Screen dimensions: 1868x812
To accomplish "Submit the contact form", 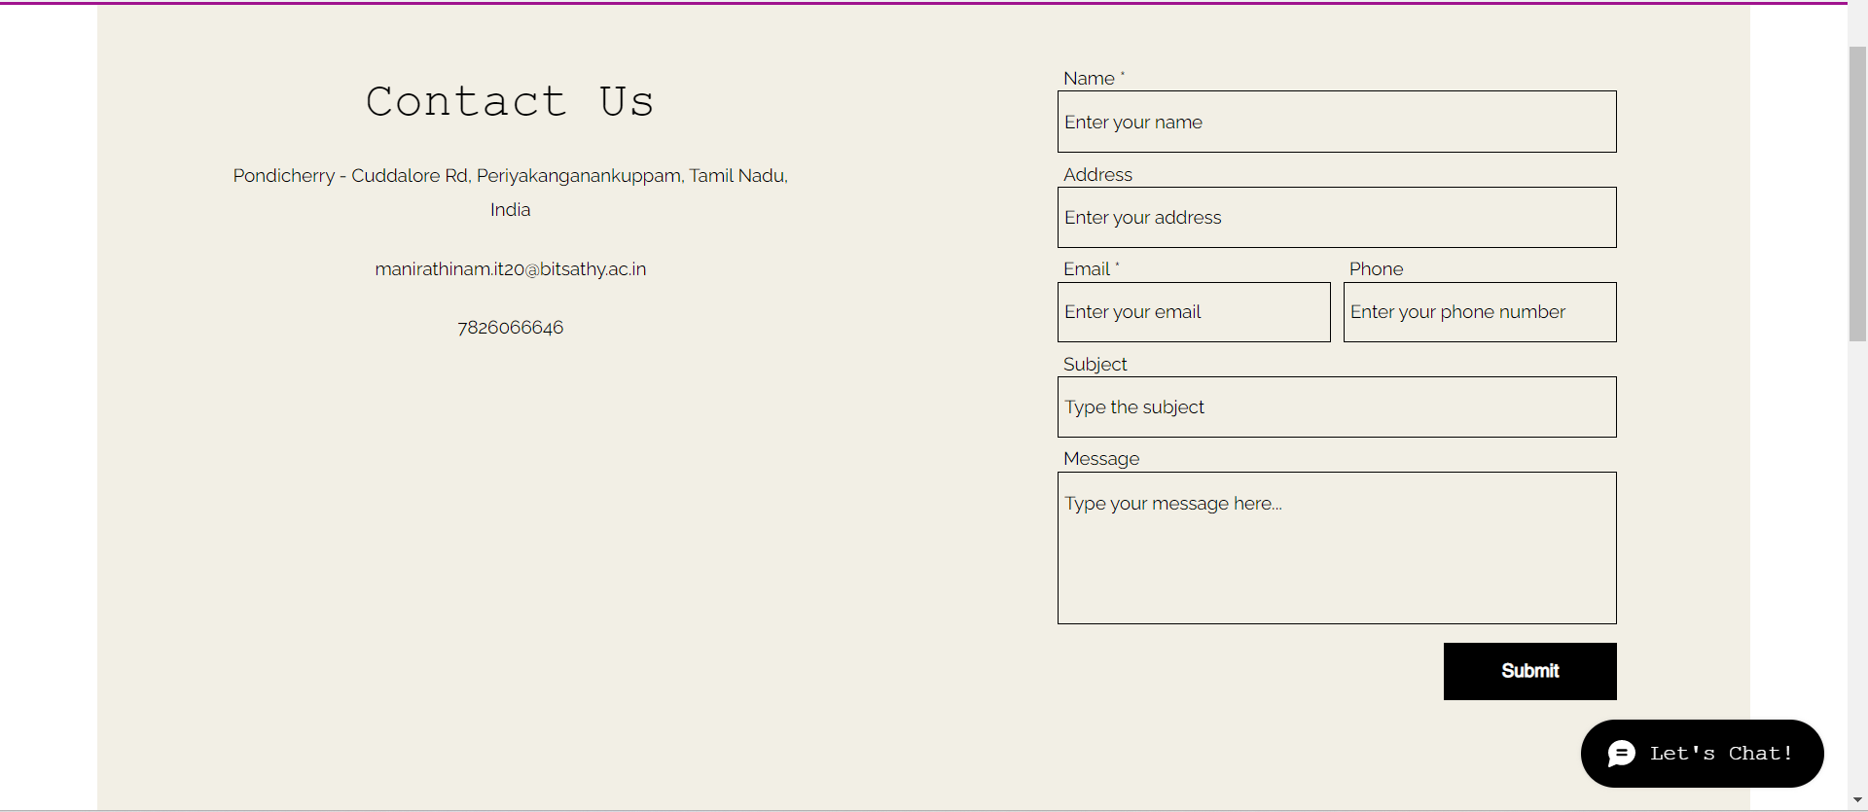I will (1530, 671).
